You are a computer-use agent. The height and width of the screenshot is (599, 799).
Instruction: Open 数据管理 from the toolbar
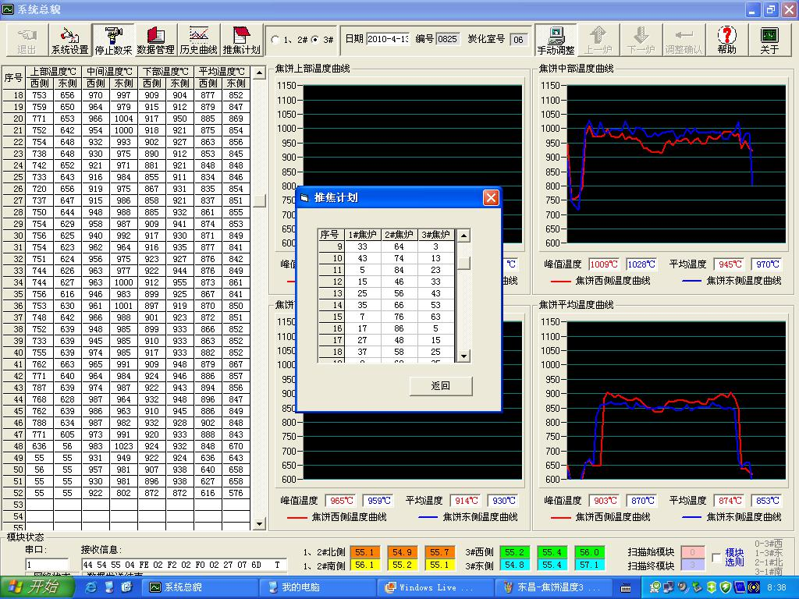[x=155, y=40]
